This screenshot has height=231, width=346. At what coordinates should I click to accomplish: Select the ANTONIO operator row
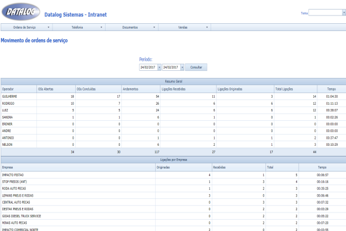pos(173,138)
